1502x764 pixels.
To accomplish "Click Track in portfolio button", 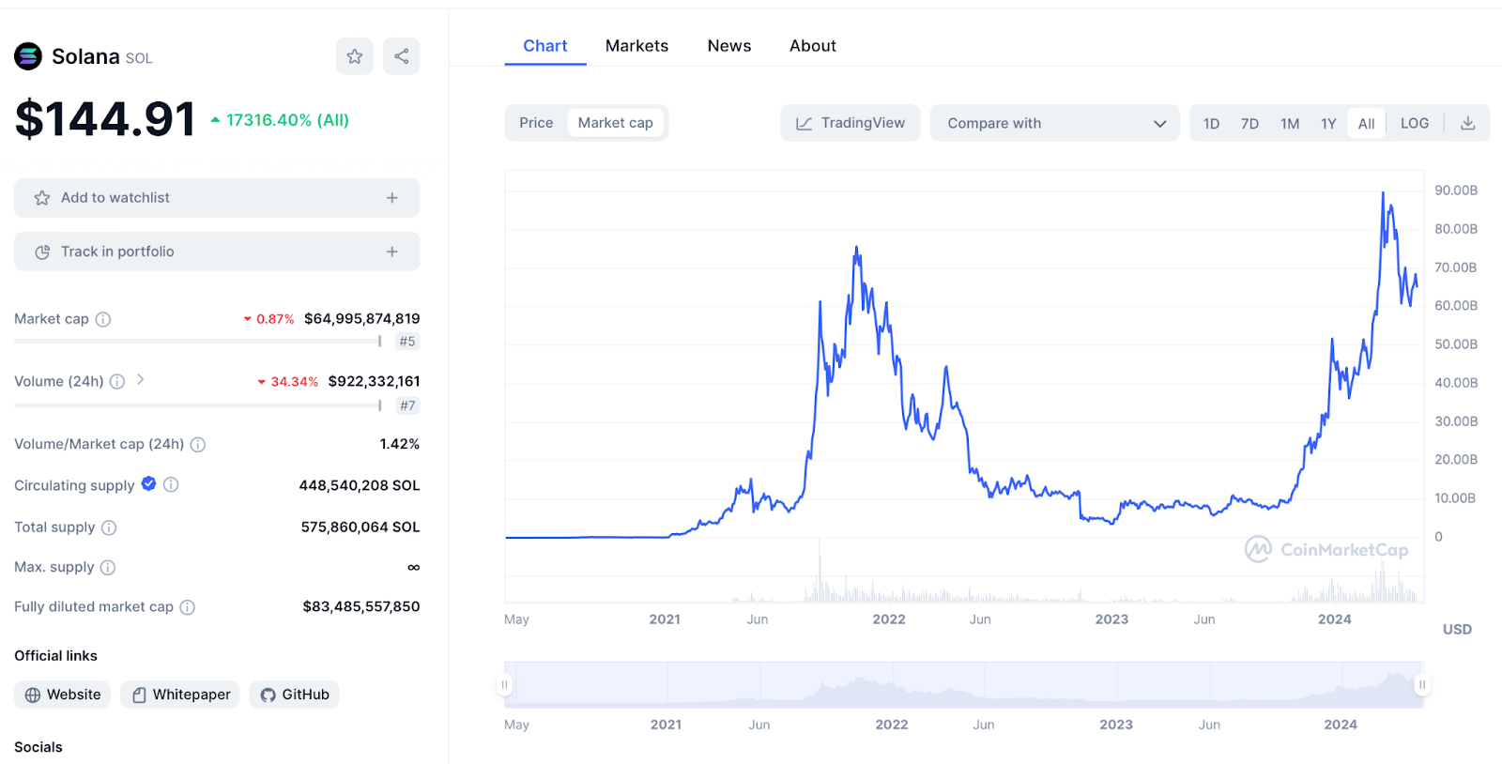I will (217, 252).
